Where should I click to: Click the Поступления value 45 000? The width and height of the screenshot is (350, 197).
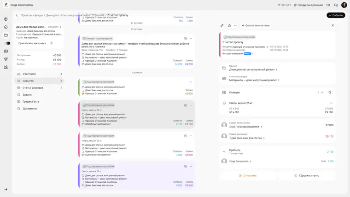click(x=57, y=55)
